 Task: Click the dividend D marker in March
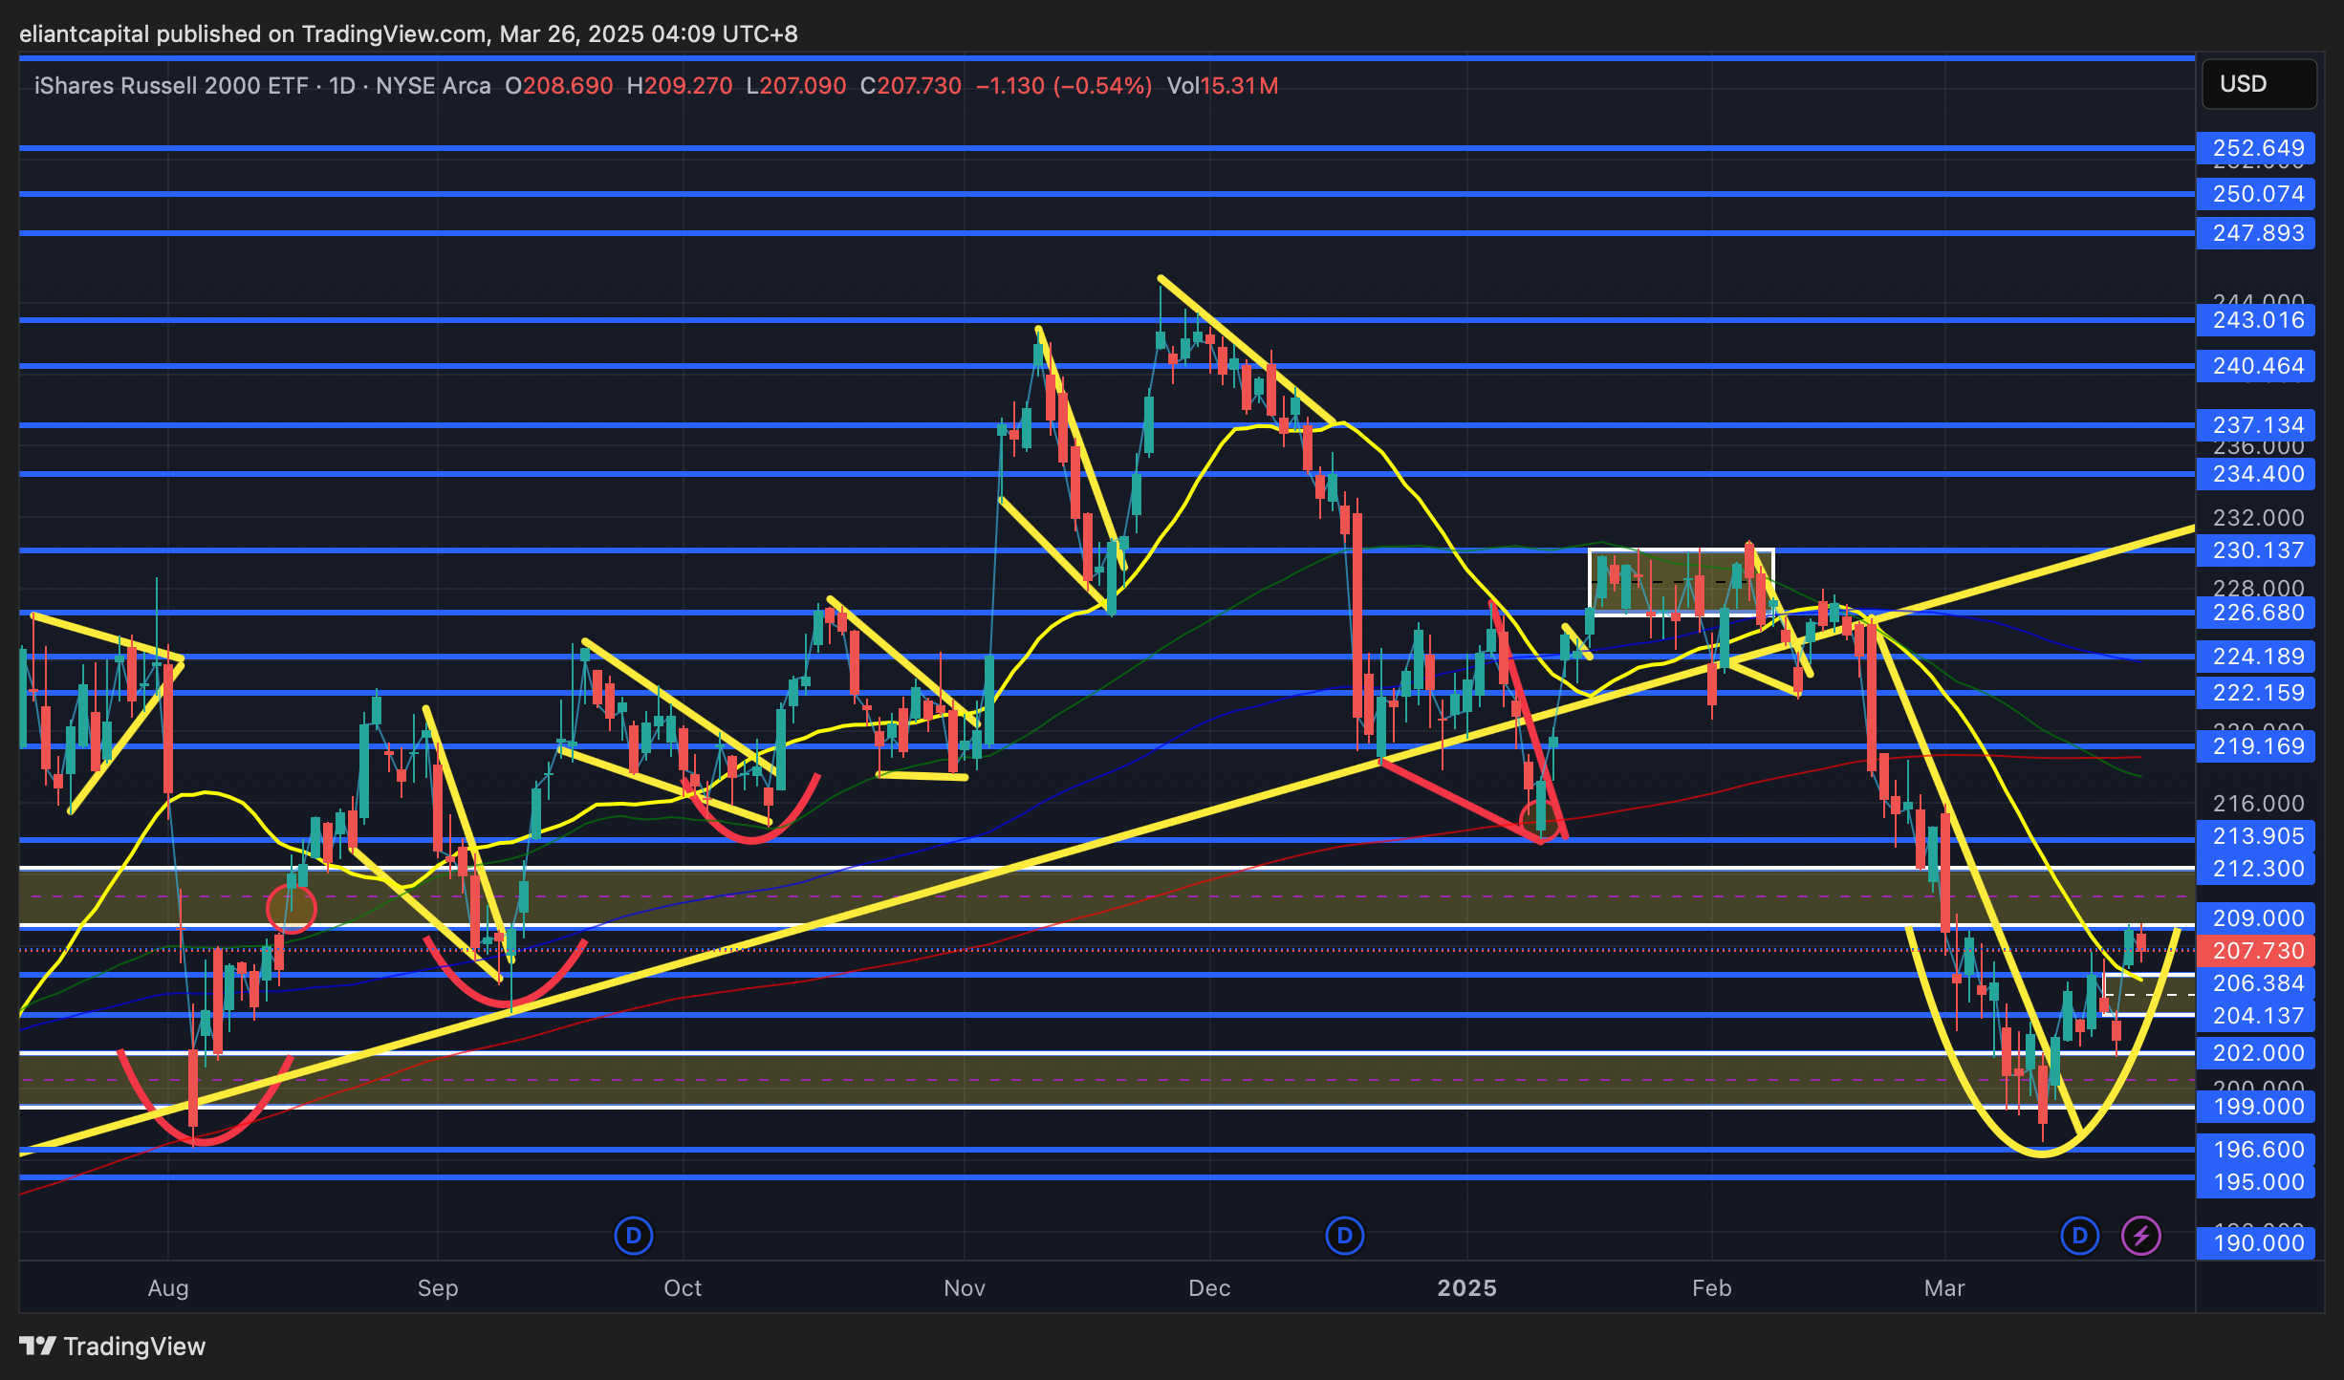pyautogui.click(x=2079, y=1236)
